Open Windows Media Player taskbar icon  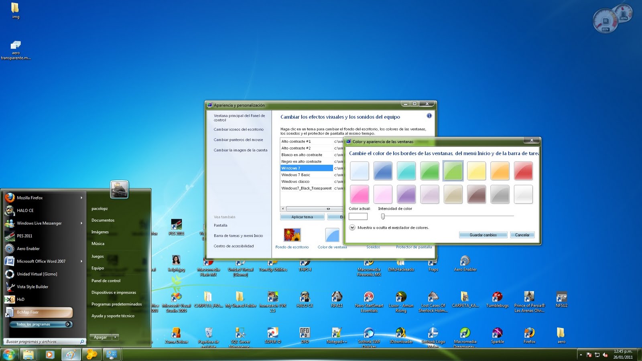pos(50,355)
